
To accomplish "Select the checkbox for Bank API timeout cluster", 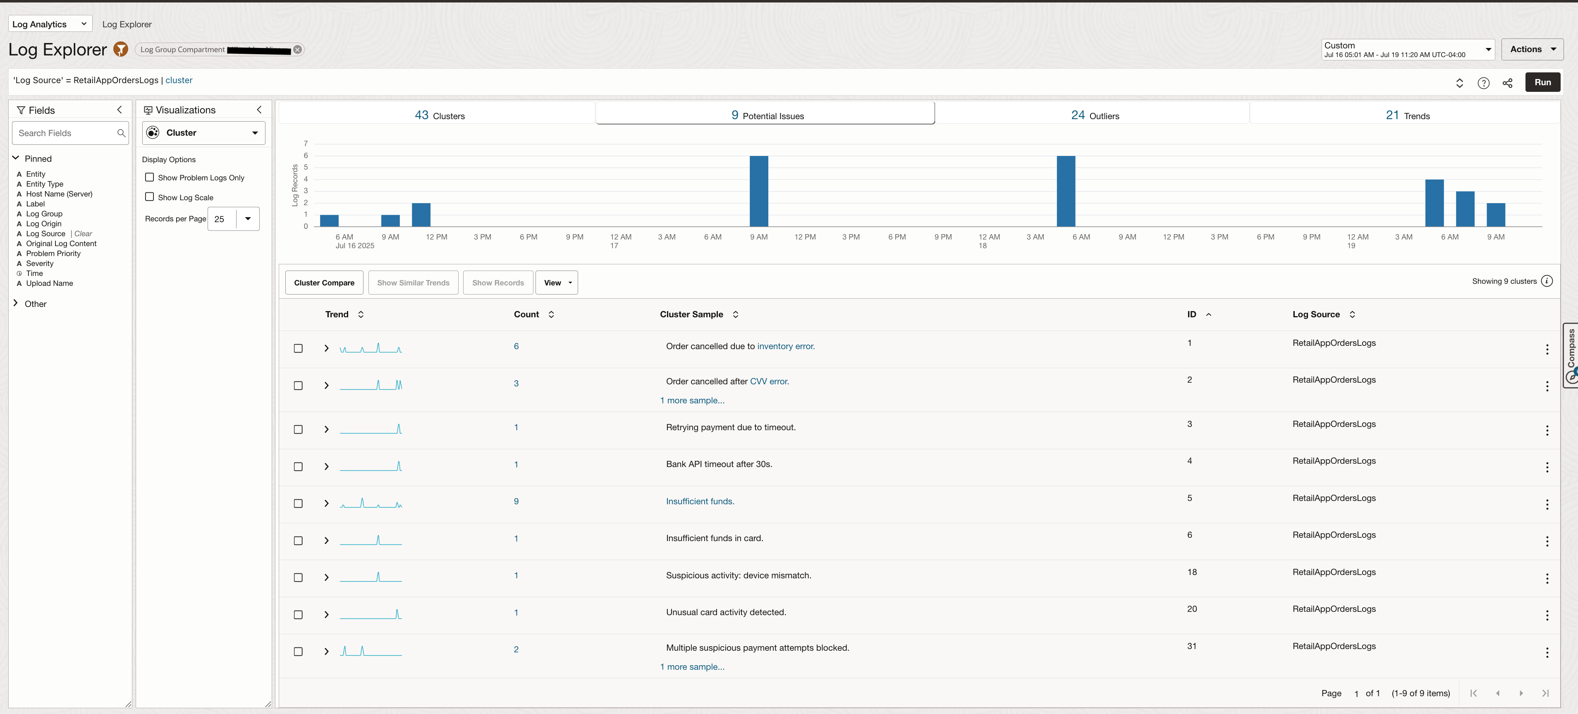I will tap(298, 466).
